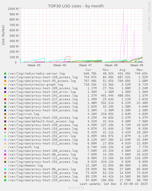
Task: Select the proxy-host-88_access.log label
Action: 42,155
